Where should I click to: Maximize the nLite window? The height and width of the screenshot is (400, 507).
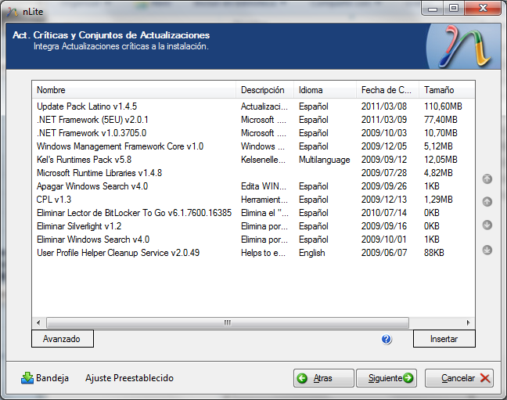(454, 9)
